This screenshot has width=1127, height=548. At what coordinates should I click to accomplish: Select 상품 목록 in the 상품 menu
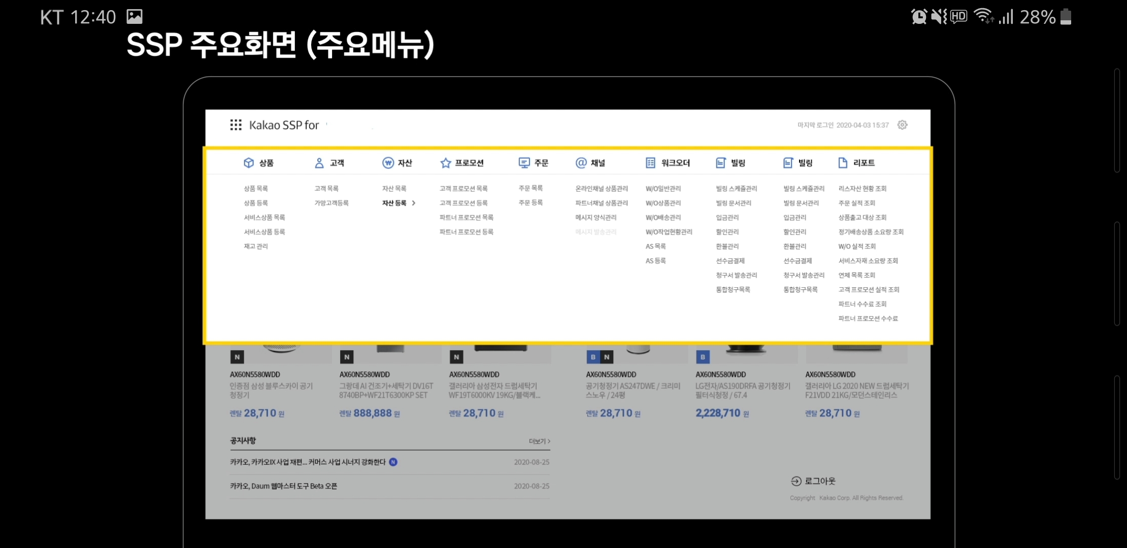tap(256, 189)
